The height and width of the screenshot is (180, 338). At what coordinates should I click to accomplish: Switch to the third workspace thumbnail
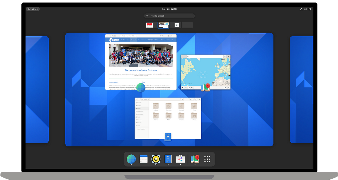(x=175, y=25)
